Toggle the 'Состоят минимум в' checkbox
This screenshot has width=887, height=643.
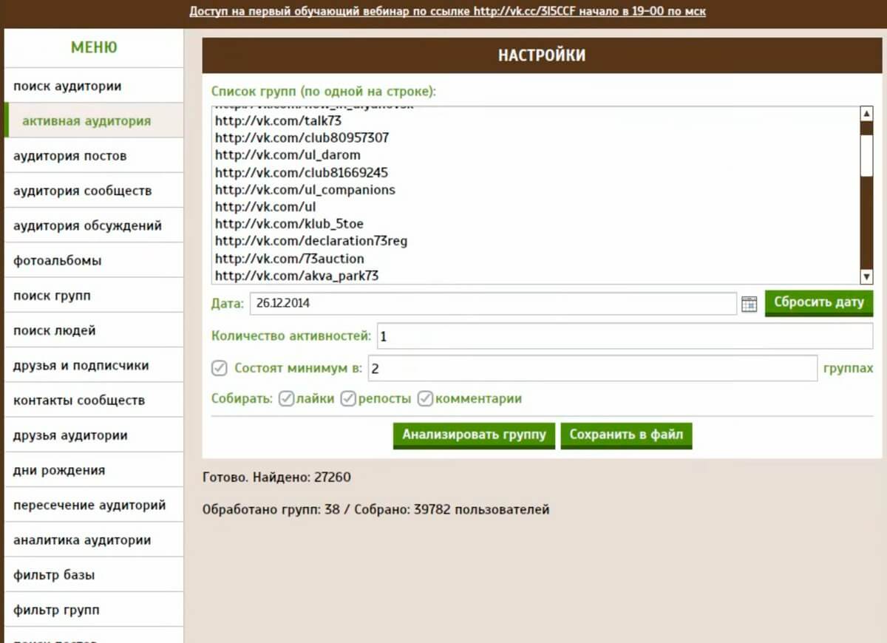219,368
